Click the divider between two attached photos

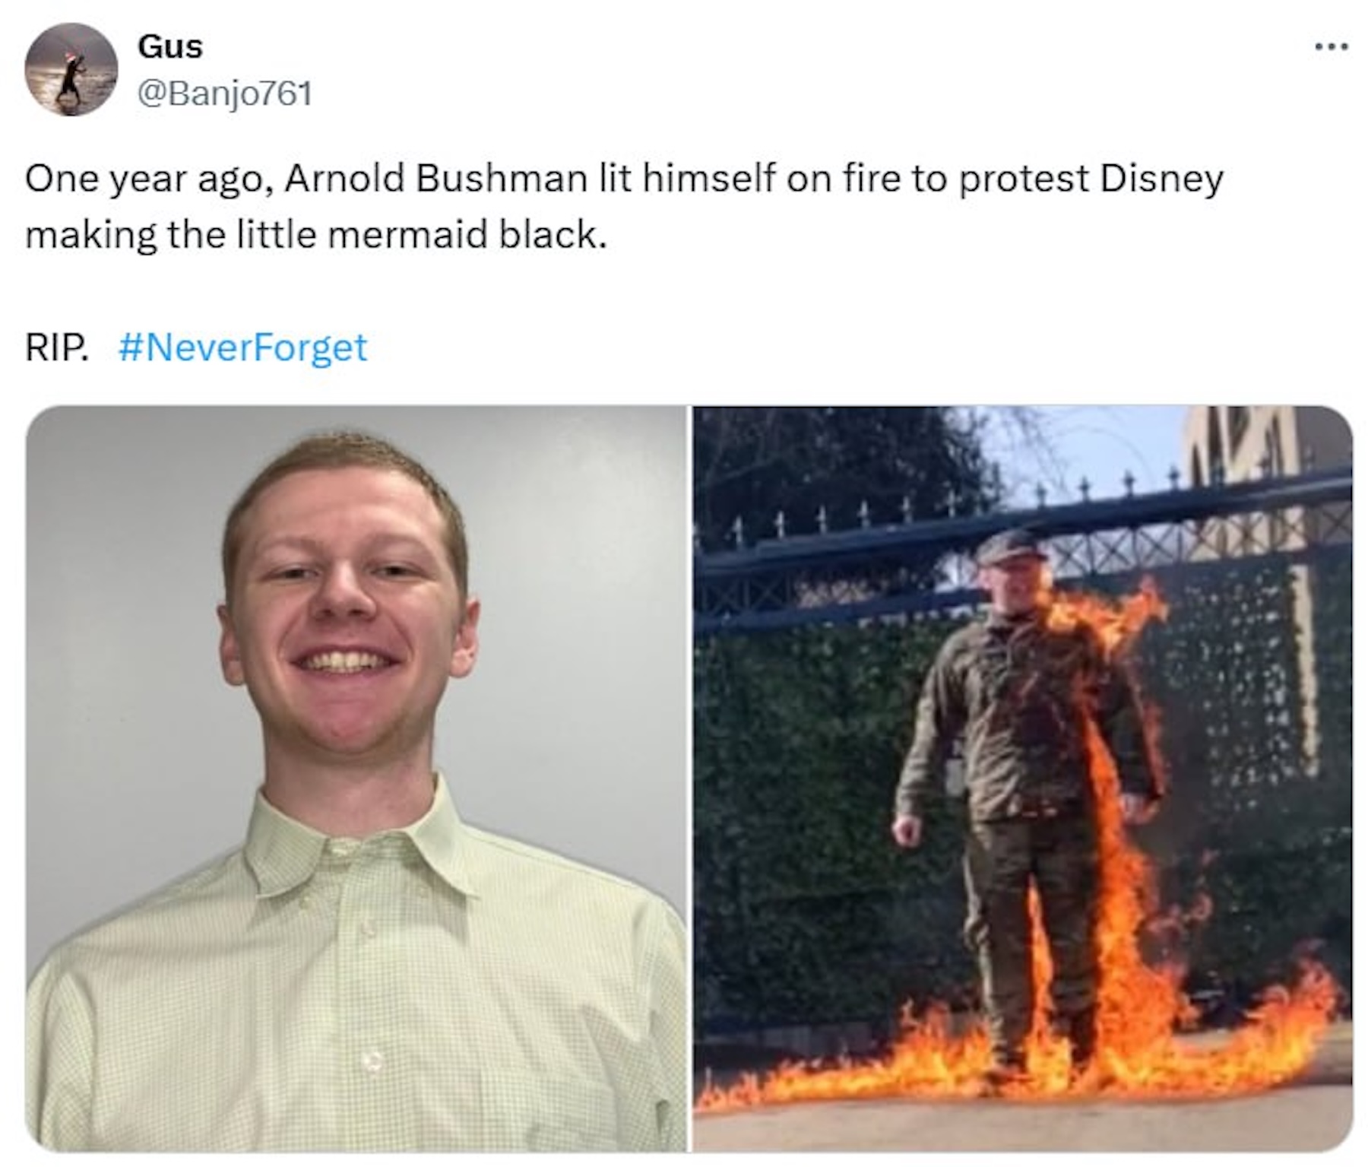click(x=690, y=779)
